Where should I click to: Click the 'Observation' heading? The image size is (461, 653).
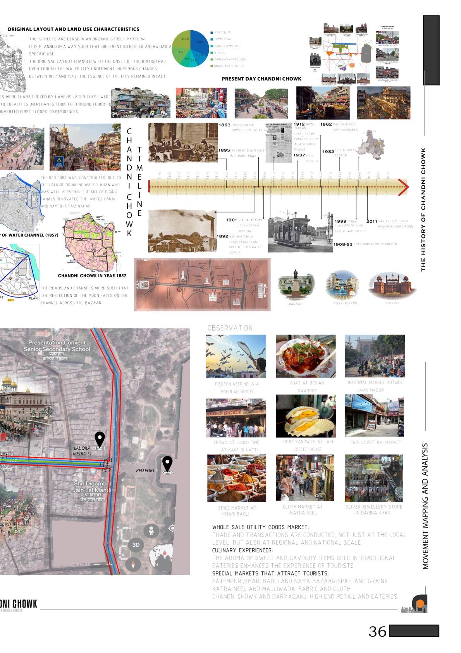[230, 328]
